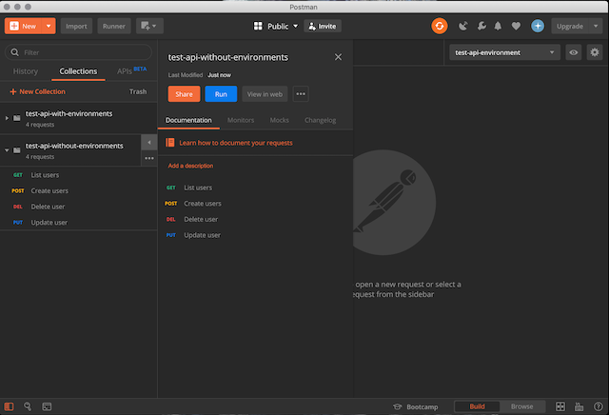The height and width of the screenshot is (415, 609).
Task: Collapse test-api-without-environments collection arrow
Action: pyautogui.click(x=7, y=150)
